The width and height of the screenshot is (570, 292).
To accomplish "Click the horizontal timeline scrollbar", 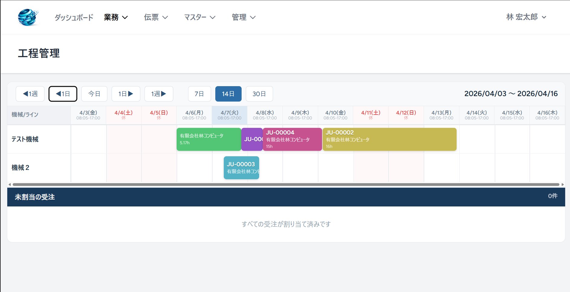I will (286, 184).
